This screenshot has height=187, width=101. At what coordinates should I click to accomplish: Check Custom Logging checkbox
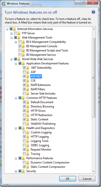point(24,132)
